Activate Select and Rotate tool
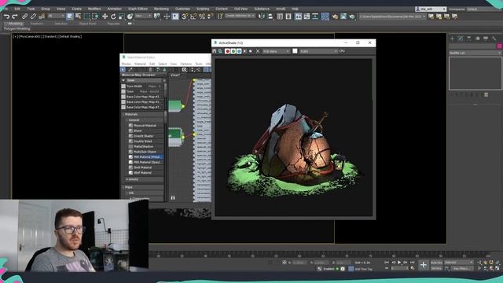503x283 pixels. [x=113, y=16]
